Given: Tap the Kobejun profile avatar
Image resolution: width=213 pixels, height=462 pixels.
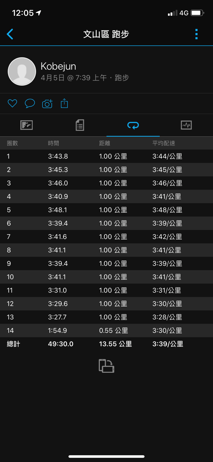Looking at the screenshot, I should click(22, 72).
